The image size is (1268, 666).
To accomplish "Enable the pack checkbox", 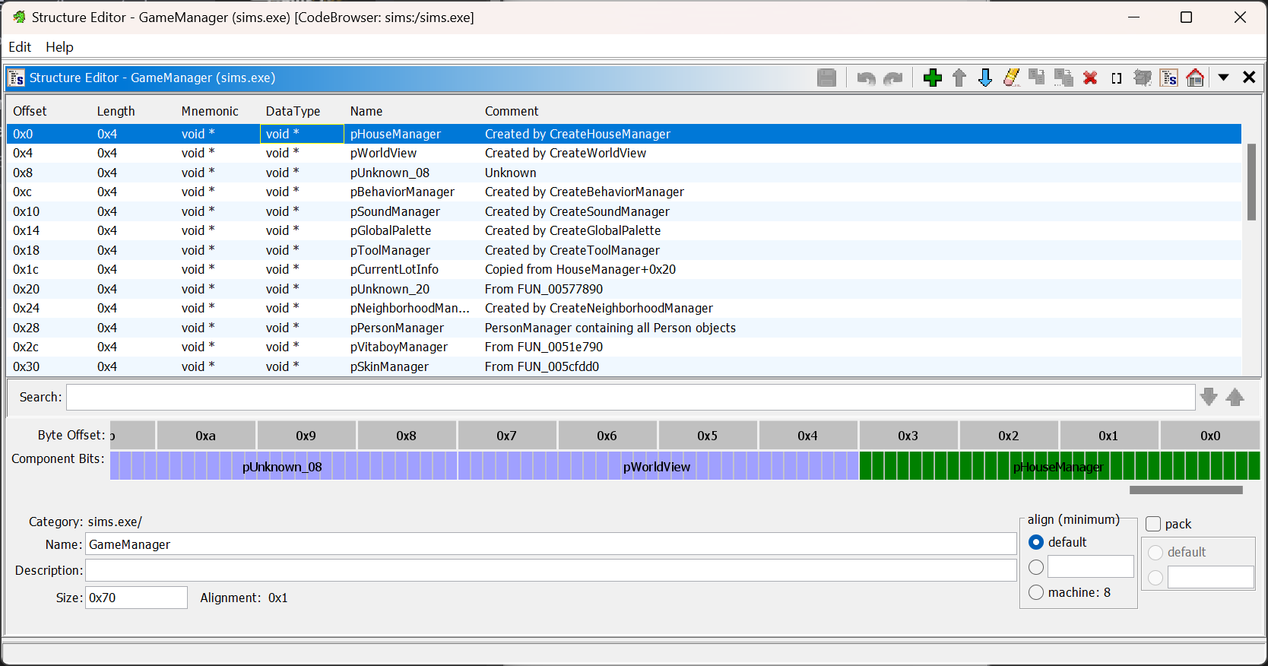I will pos(1153,524).
